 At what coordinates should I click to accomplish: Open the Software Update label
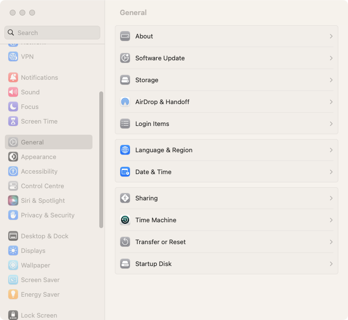[x=160, y=58]
